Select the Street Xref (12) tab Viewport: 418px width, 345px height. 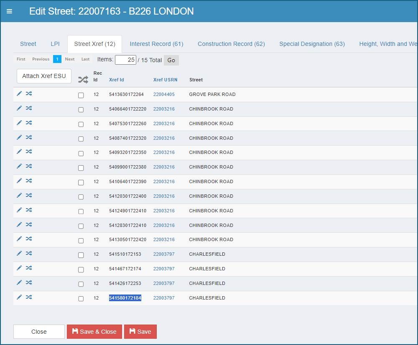[x=94, y=44]
